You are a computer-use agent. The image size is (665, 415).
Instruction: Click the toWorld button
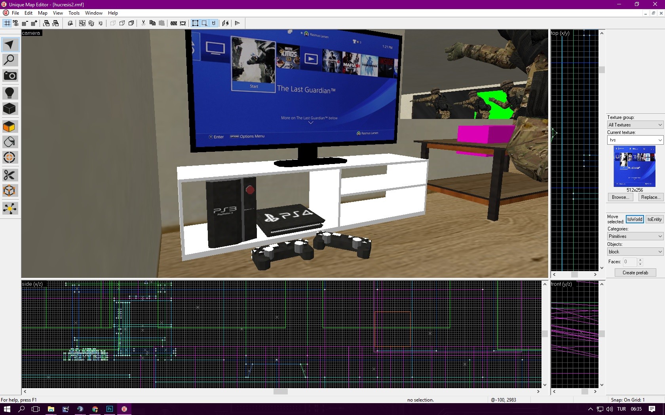[x=635, y=219]
